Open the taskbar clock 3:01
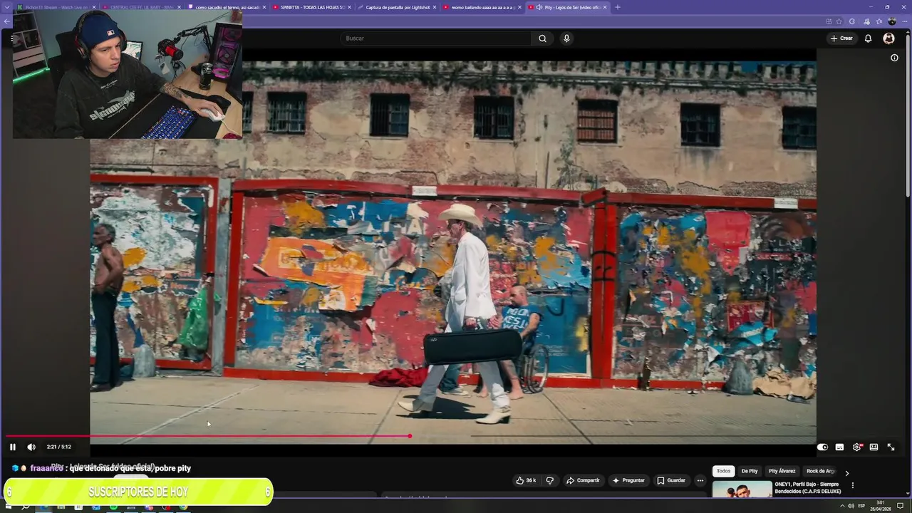 point(881,506)
